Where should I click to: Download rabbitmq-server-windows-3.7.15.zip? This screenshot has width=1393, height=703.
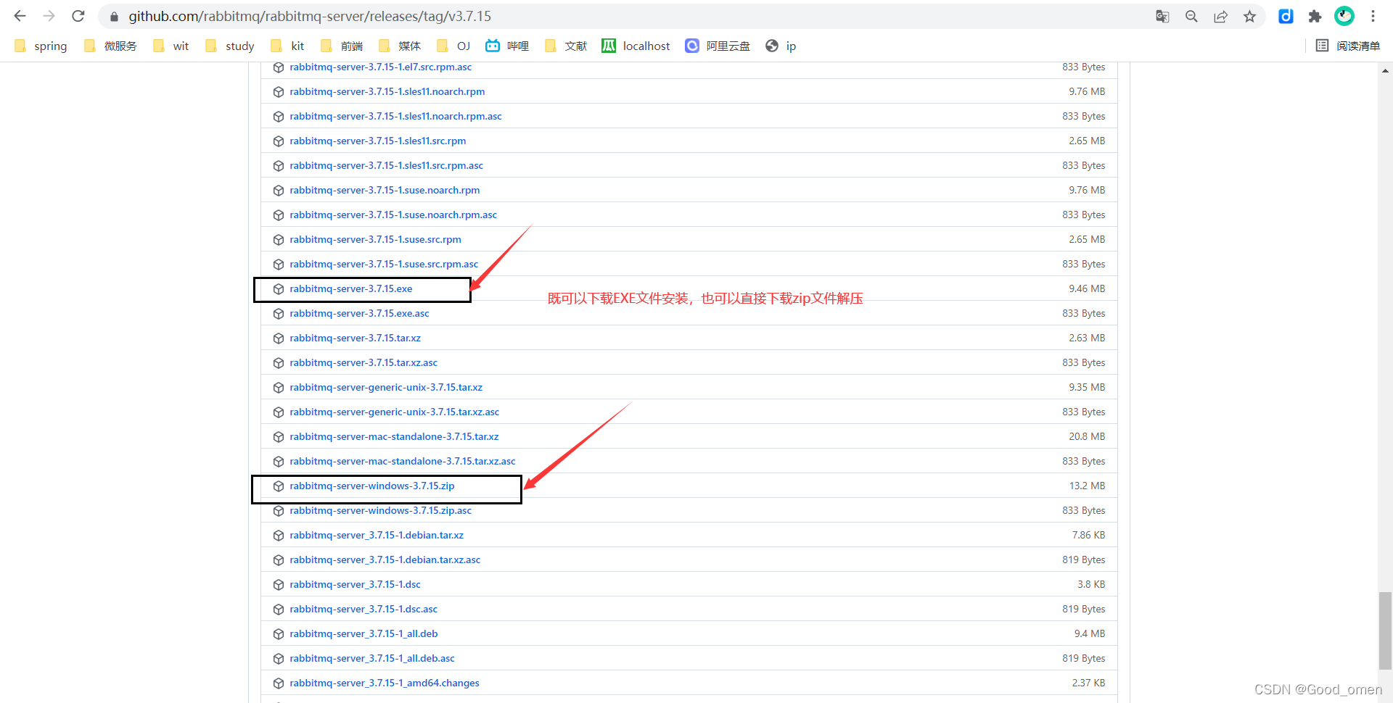click(371, 486)
